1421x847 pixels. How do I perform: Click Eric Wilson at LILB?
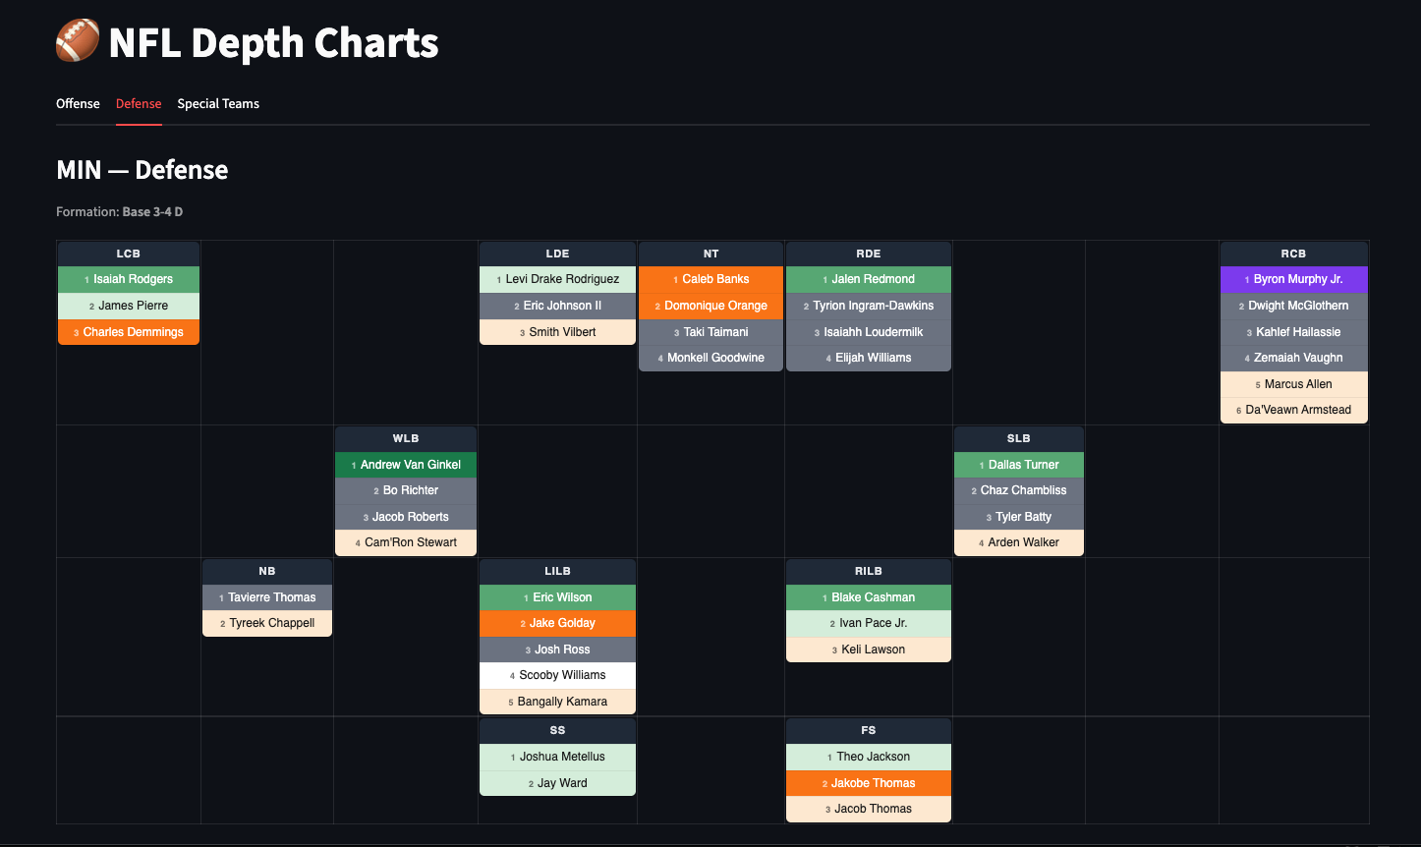point(557,597)
